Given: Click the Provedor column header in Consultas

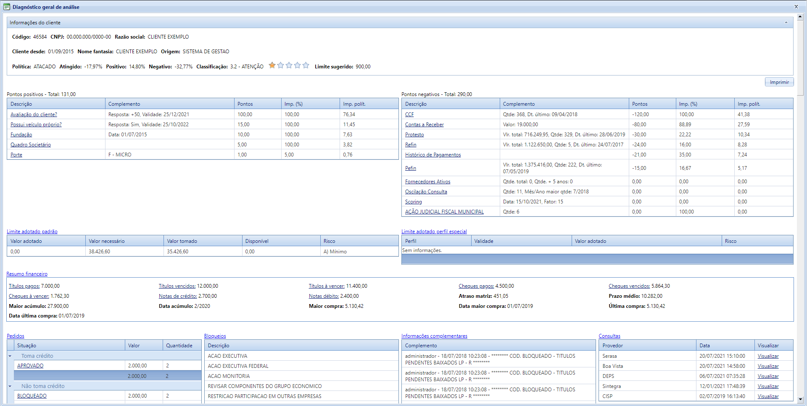Looking at the screenshot, I should tap(647, 346).
